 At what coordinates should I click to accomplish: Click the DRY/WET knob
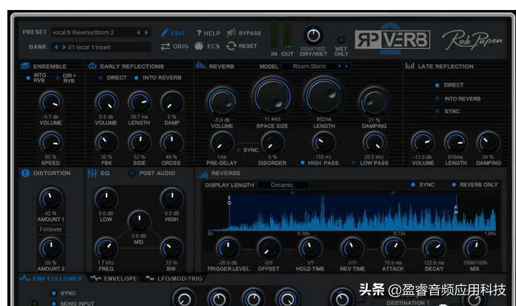(x=314, y=36)
